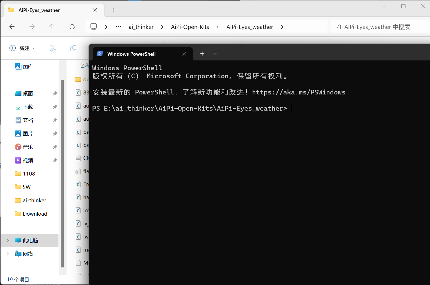Click the Explorer forward arrow
430x285 pixels.
click(x=32, y=27)
